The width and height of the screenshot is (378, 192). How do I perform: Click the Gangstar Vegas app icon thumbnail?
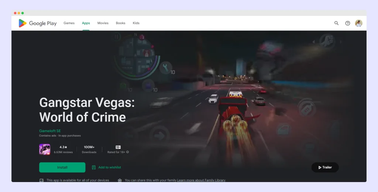coord(45,149)
